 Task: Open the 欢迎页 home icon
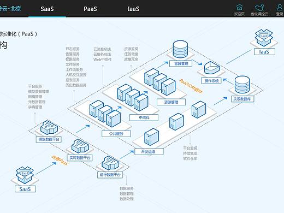point(239,8)
